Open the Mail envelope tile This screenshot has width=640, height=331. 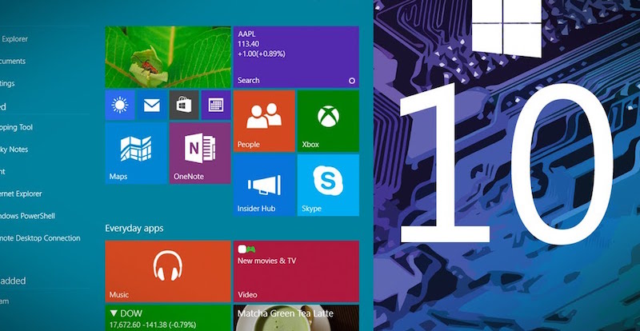click(x=152, y=106)
